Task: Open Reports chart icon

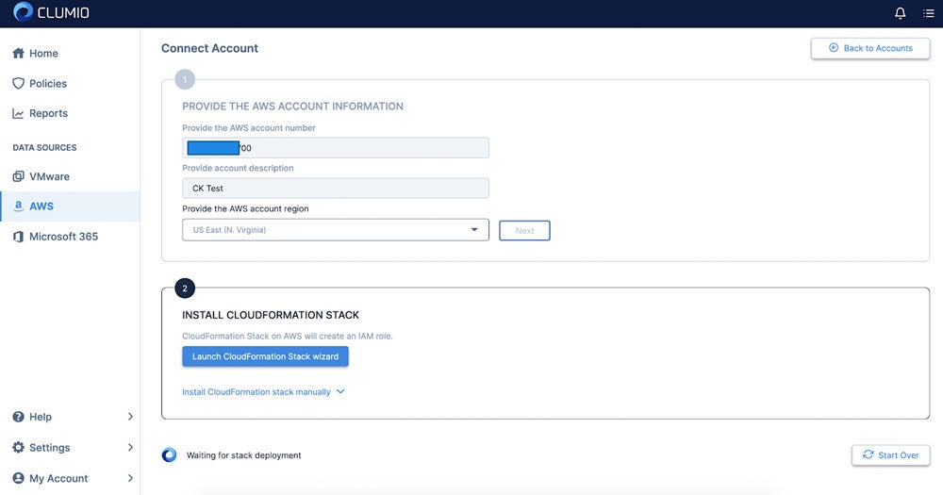Action: 19,113
